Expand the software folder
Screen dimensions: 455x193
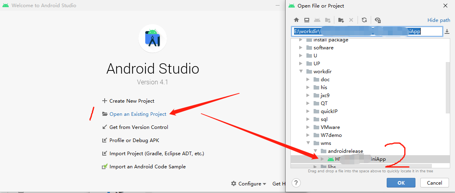(x=301, y=48)
